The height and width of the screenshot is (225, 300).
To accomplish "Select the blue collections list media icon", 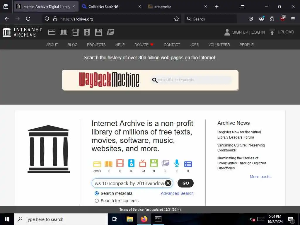I will [188, 164].
